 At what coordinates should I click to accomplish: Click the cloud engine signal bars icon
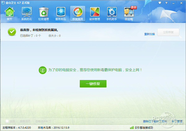click(x=132, y=128)
